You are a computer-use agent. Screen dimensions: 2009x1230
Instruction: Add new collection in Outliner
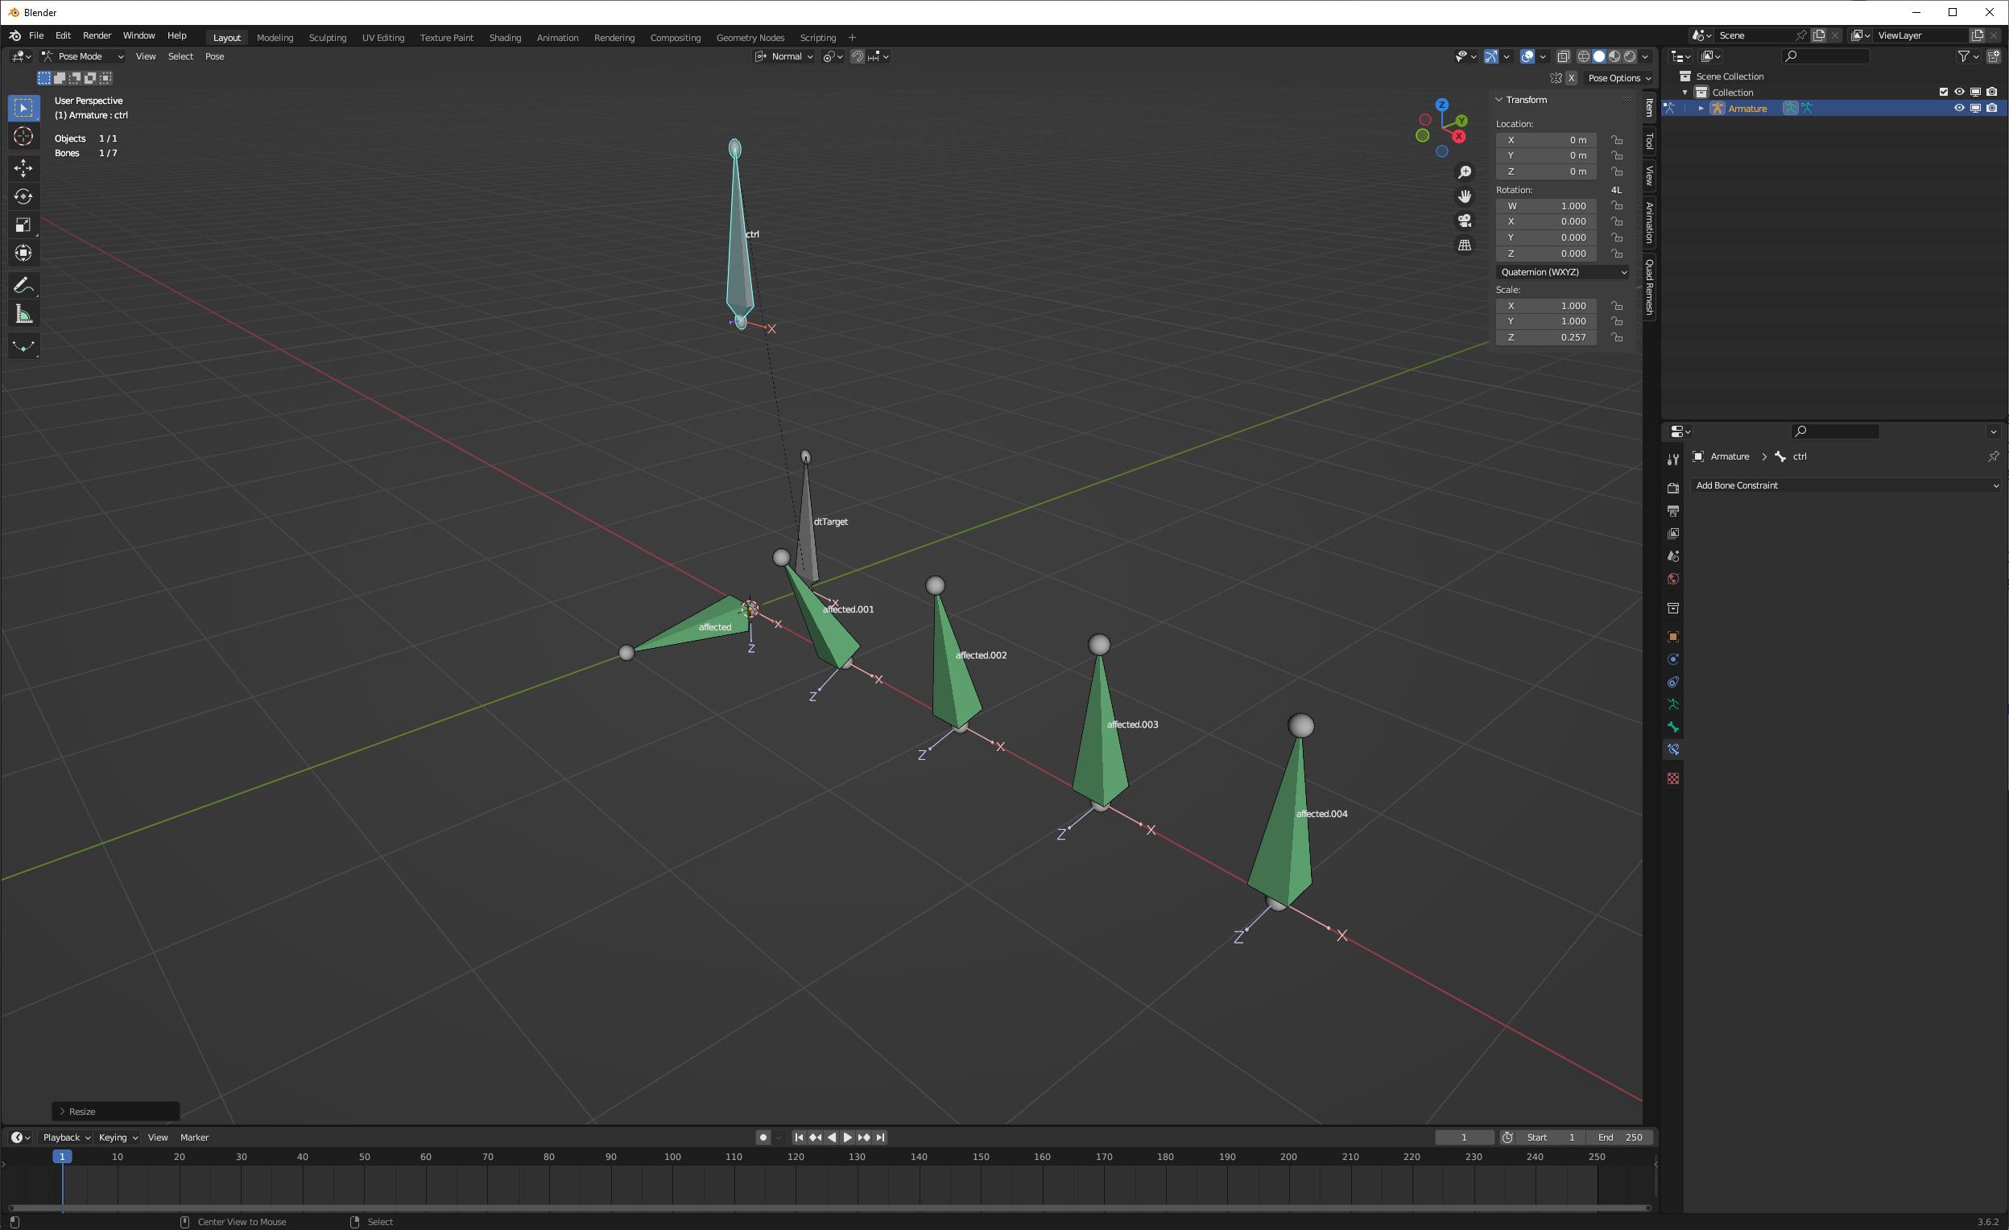point(1993,56)
